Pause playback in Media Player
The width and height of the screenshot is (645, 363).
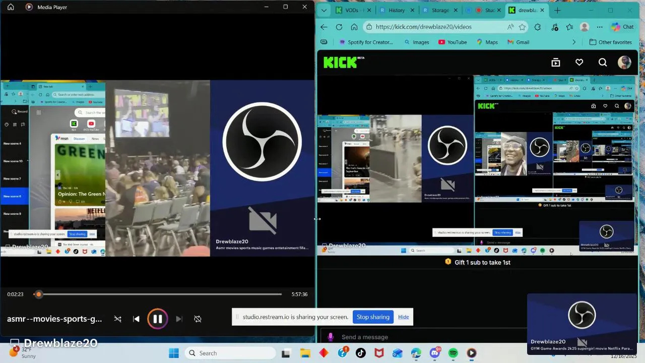[157, 319]
